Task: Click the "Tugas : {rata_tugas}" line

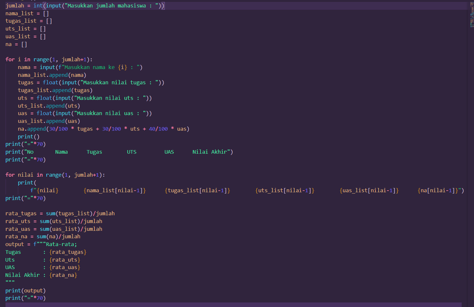Action: [x=46, y=252]
